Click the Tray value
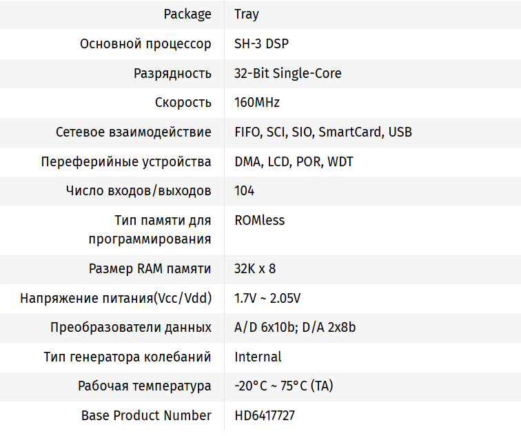Screen dimensions: 521x436 (x=247, y=14)
